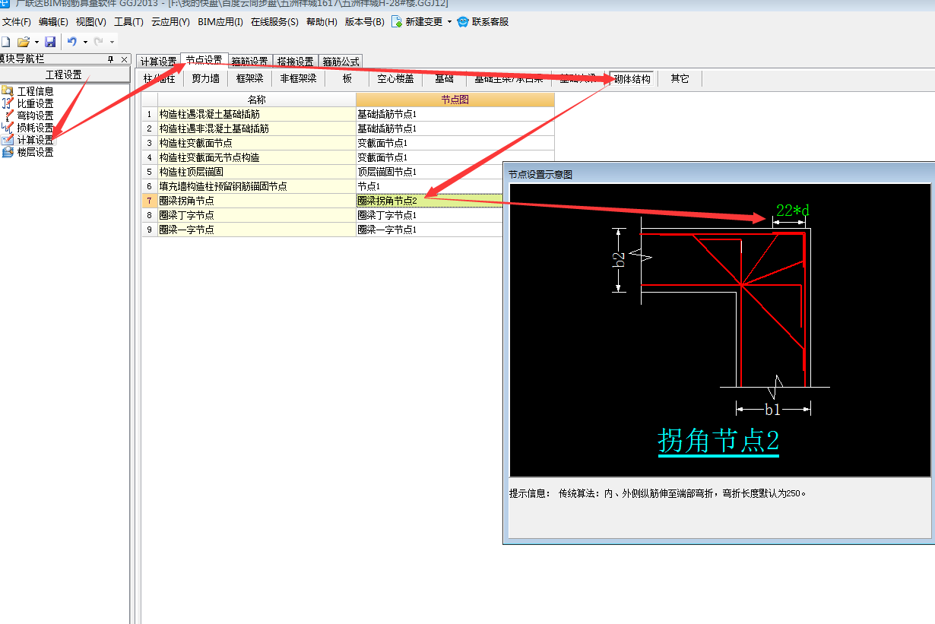935x624 pixels.
Task: Click 新建变更 toolbar button label
Action: click(423, 22)
